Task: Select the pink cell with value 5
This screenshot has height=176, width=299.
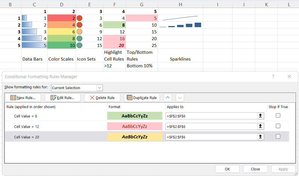Action: click(142, 18)
